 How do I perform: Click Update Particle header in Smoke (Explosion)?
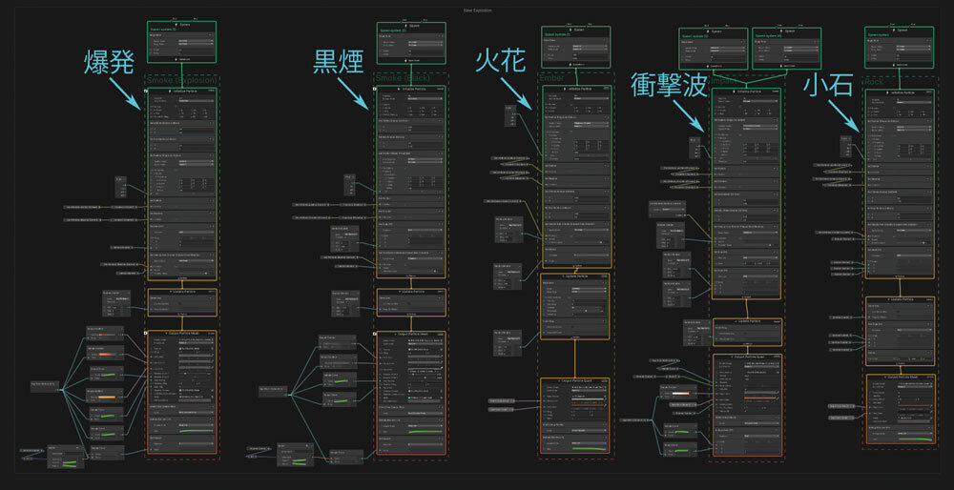[x=181, y=291]
